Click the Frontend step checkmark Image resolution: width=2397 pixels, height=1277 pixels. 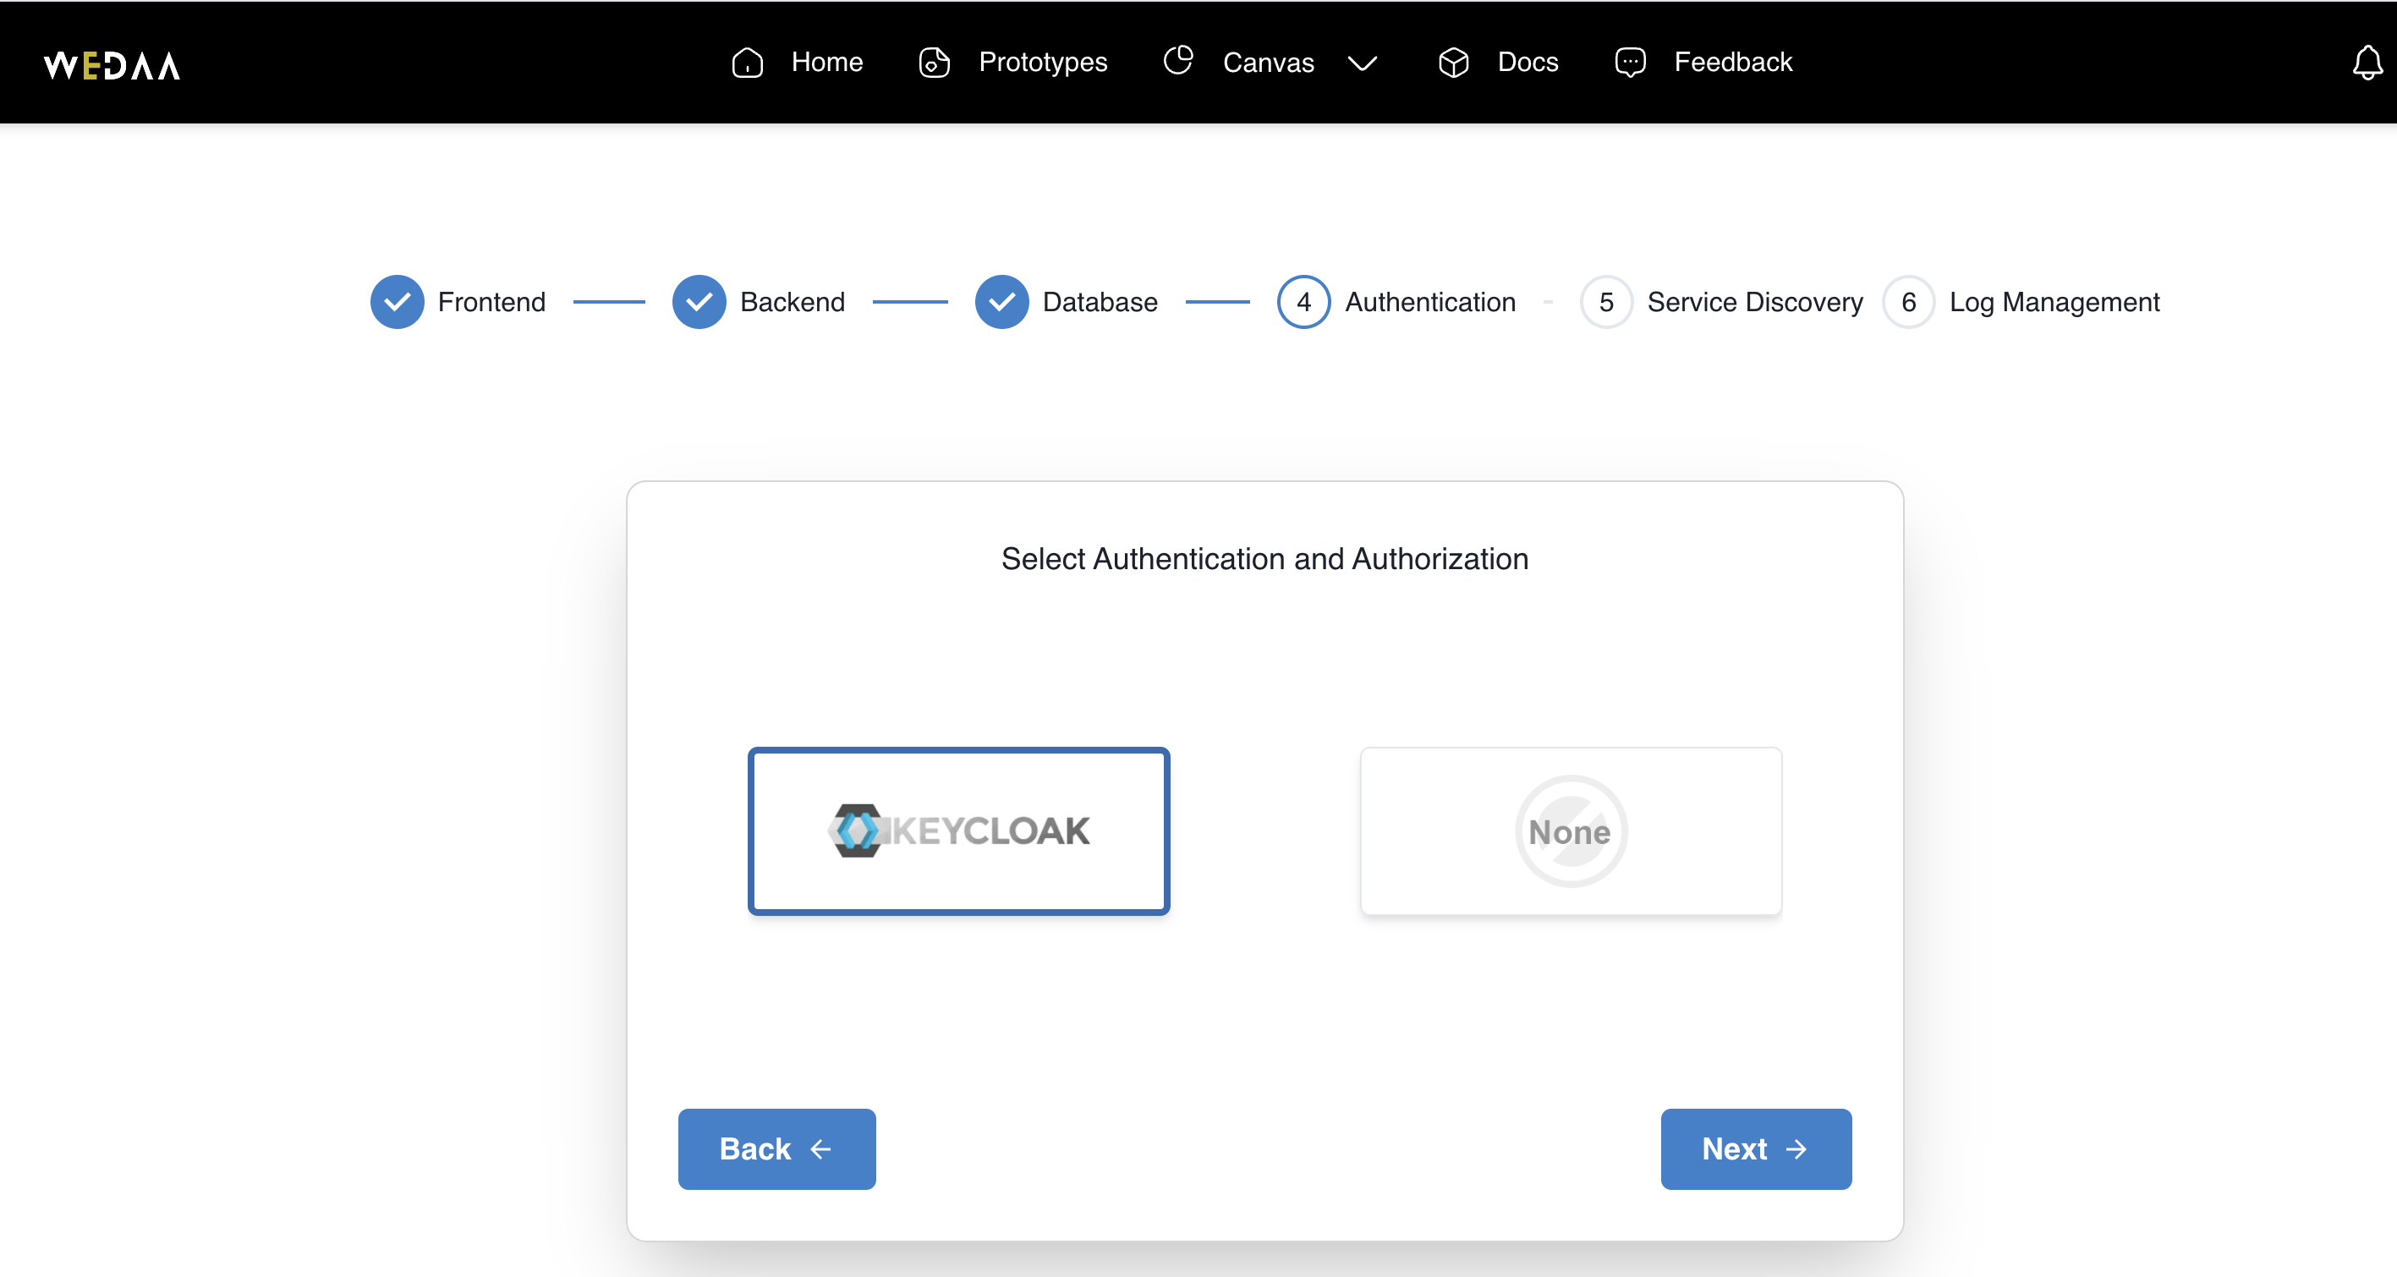[x=398, y=302]
